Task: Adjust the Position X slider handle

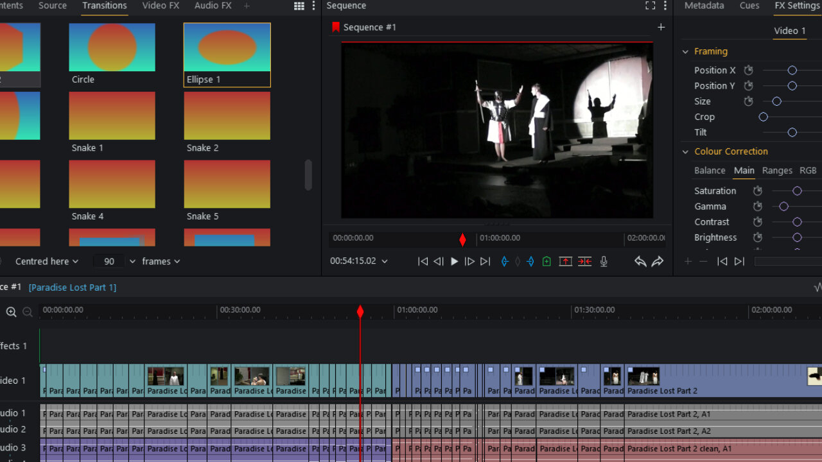Action: (792, 70)
